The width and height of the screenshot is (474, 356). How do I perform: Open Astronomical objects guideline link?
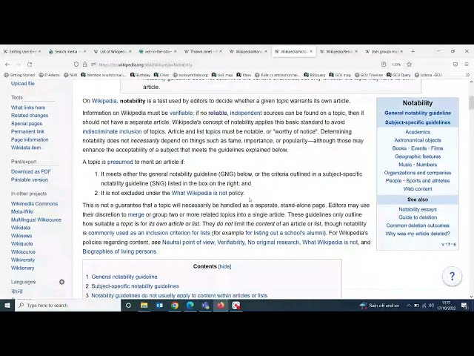(418, 140)
